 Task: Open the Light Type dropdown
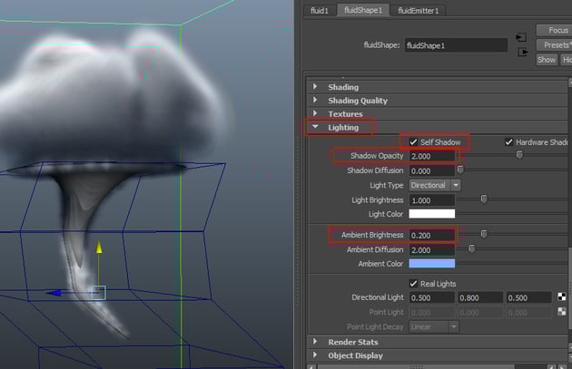[x=435, y=185]
